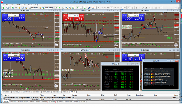
Task: Open the USDJPY volume dropdown arrow
Action: (69, 15)
